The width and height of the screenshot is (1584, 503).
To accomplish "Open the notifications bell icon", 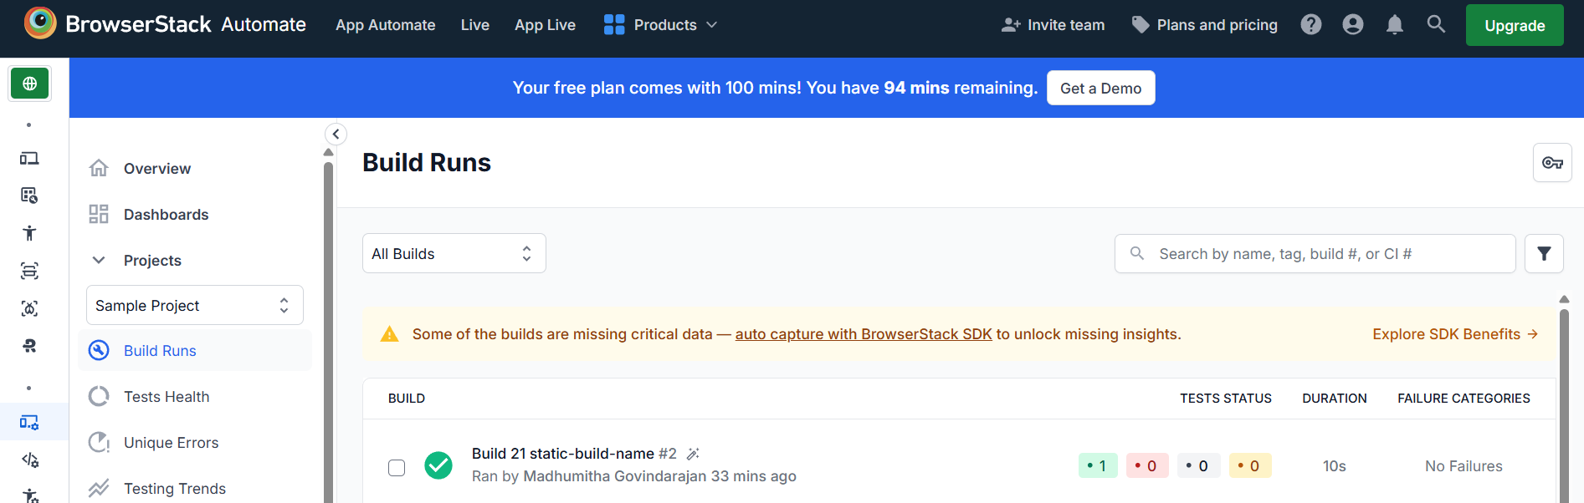I will (x=1395, y=25).
